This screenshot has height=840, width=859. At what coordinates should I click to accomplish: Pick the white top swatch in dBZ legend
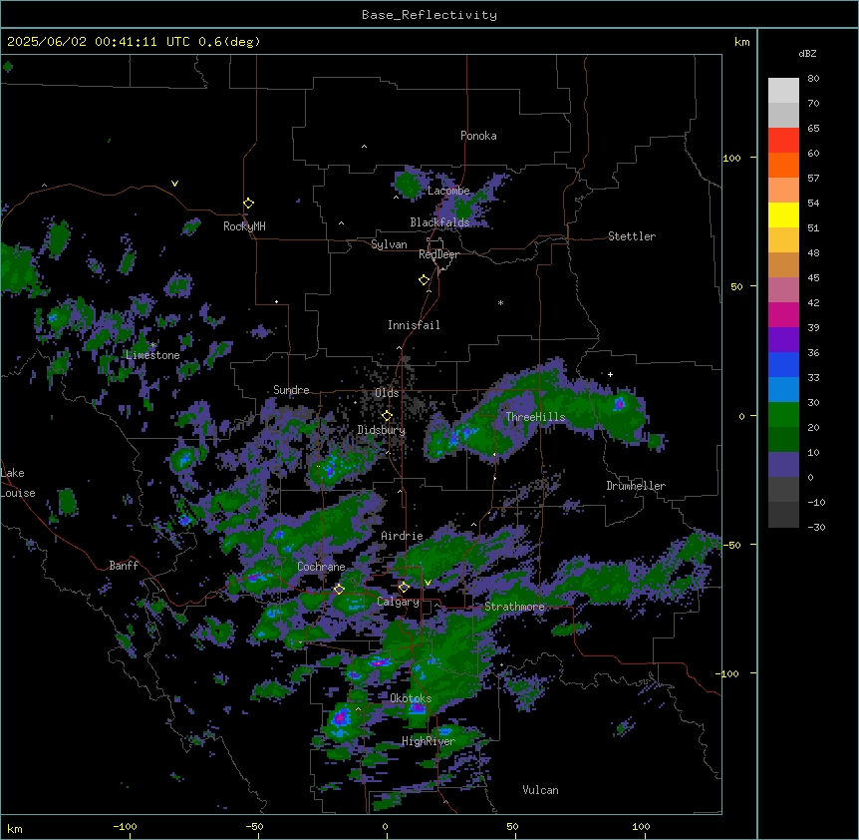pyautogui.click(x=783, y=91)
